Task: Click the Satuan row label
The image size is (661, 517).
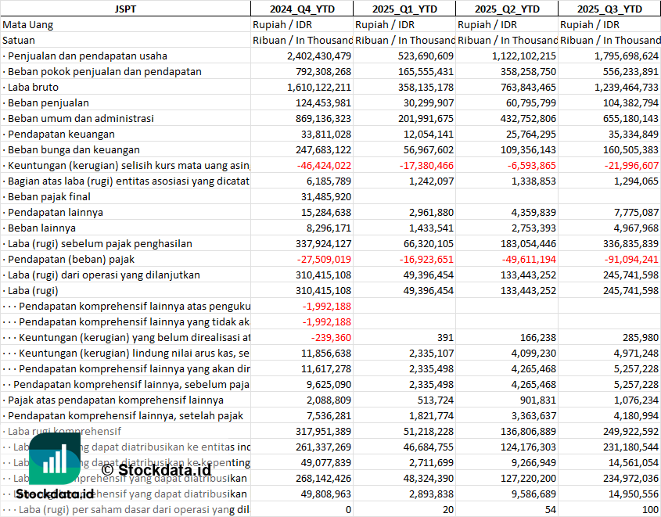Action: [x=19, y=41]
